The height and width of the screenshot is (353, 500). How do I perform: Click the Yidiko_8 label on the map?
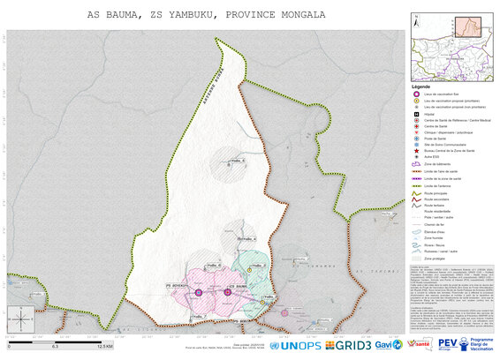pyautogui.click(x=238, y=161)
